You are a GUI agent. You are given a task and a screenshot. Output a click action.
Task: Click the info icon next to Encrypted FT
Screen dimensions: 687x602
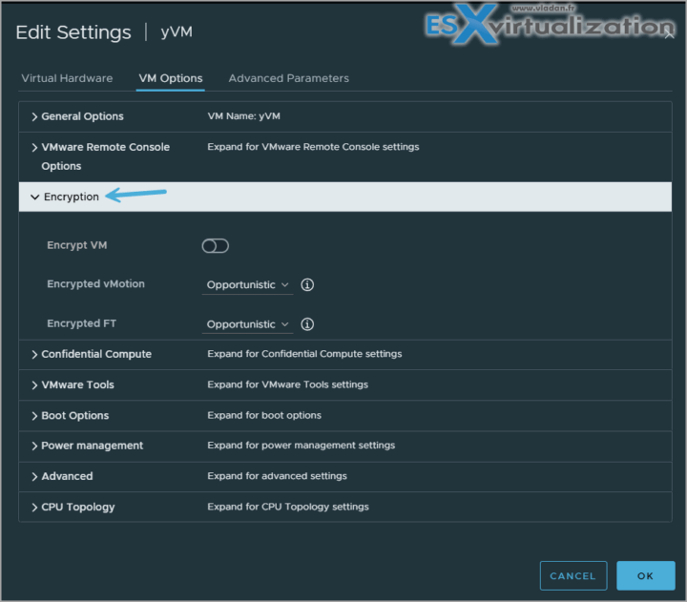pyautogui.click(x=307, y=324)
